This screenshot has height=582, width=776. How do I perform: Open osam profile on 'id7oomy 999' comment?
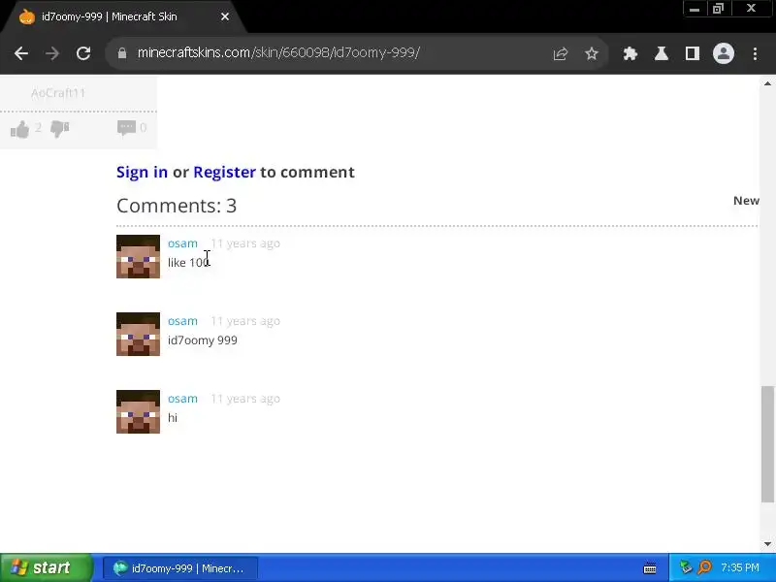[182, 321]
